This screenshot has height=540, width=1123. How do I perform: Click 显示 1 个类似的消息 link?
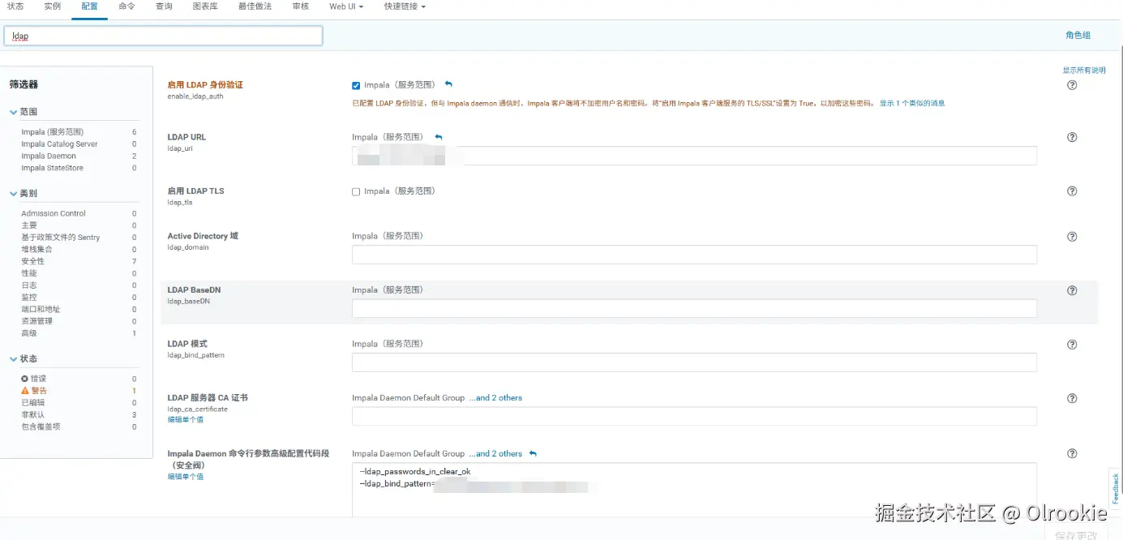(x=912, y=103)
